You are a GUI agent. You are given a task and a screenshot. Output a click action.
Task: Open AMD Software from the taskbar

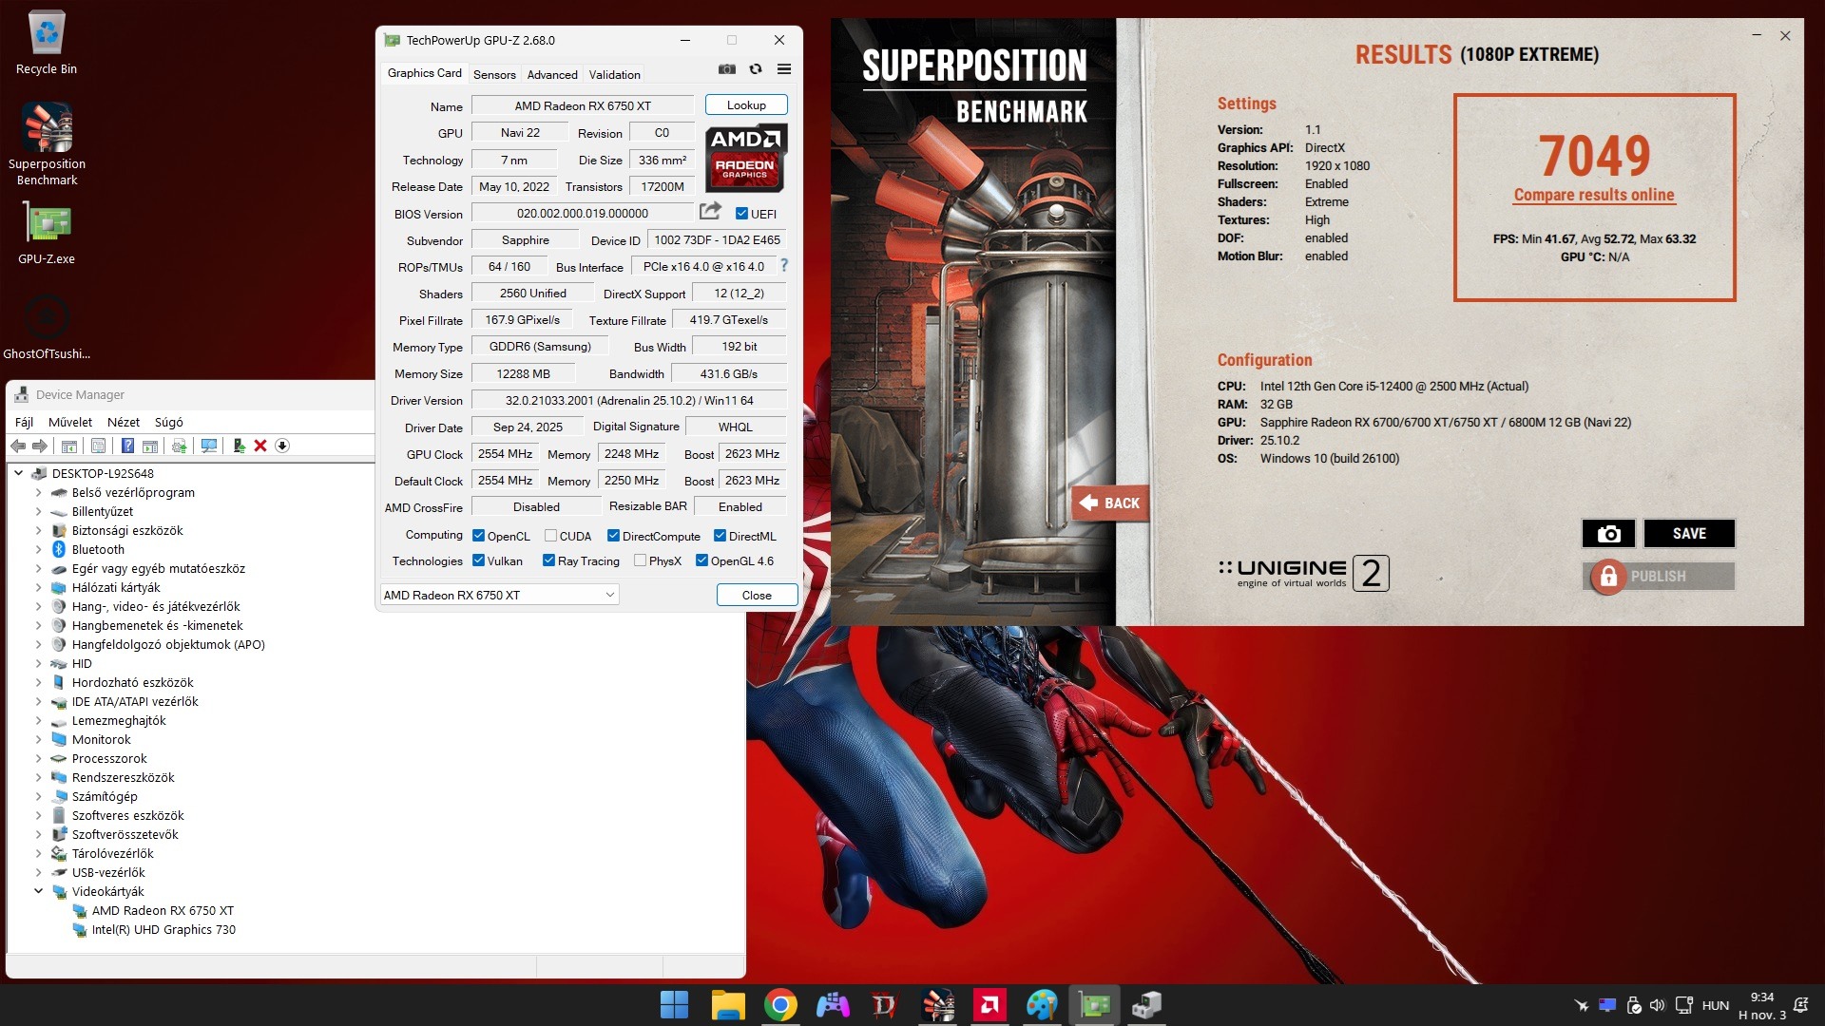[x=989, y=1005]
